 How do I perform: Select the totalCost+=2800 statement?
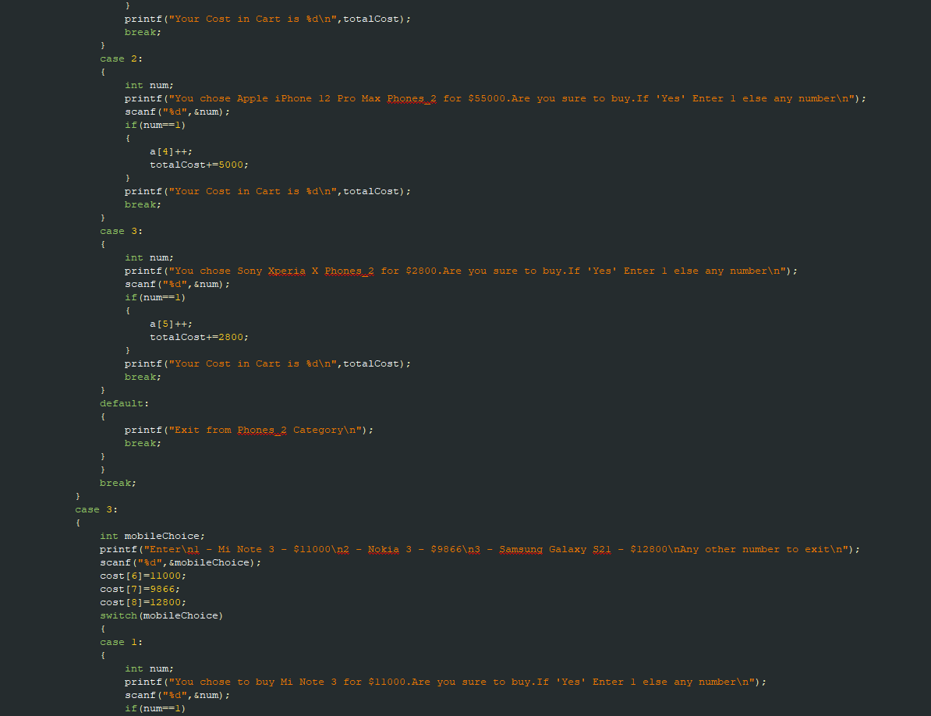198,337
